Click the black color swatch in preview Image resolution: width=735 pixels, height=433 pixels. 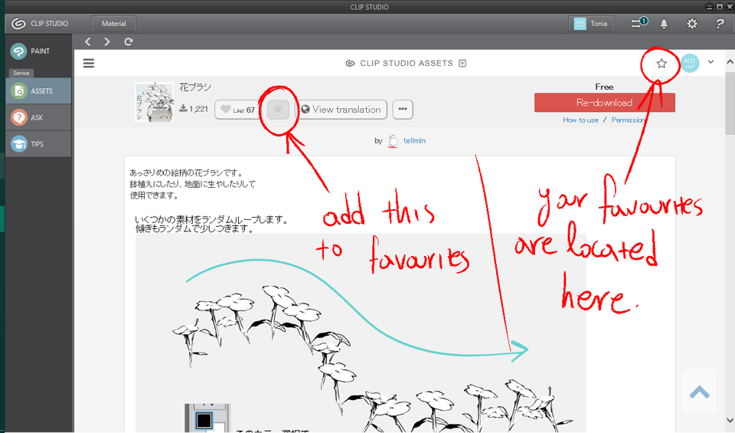[x=204, y=420]
